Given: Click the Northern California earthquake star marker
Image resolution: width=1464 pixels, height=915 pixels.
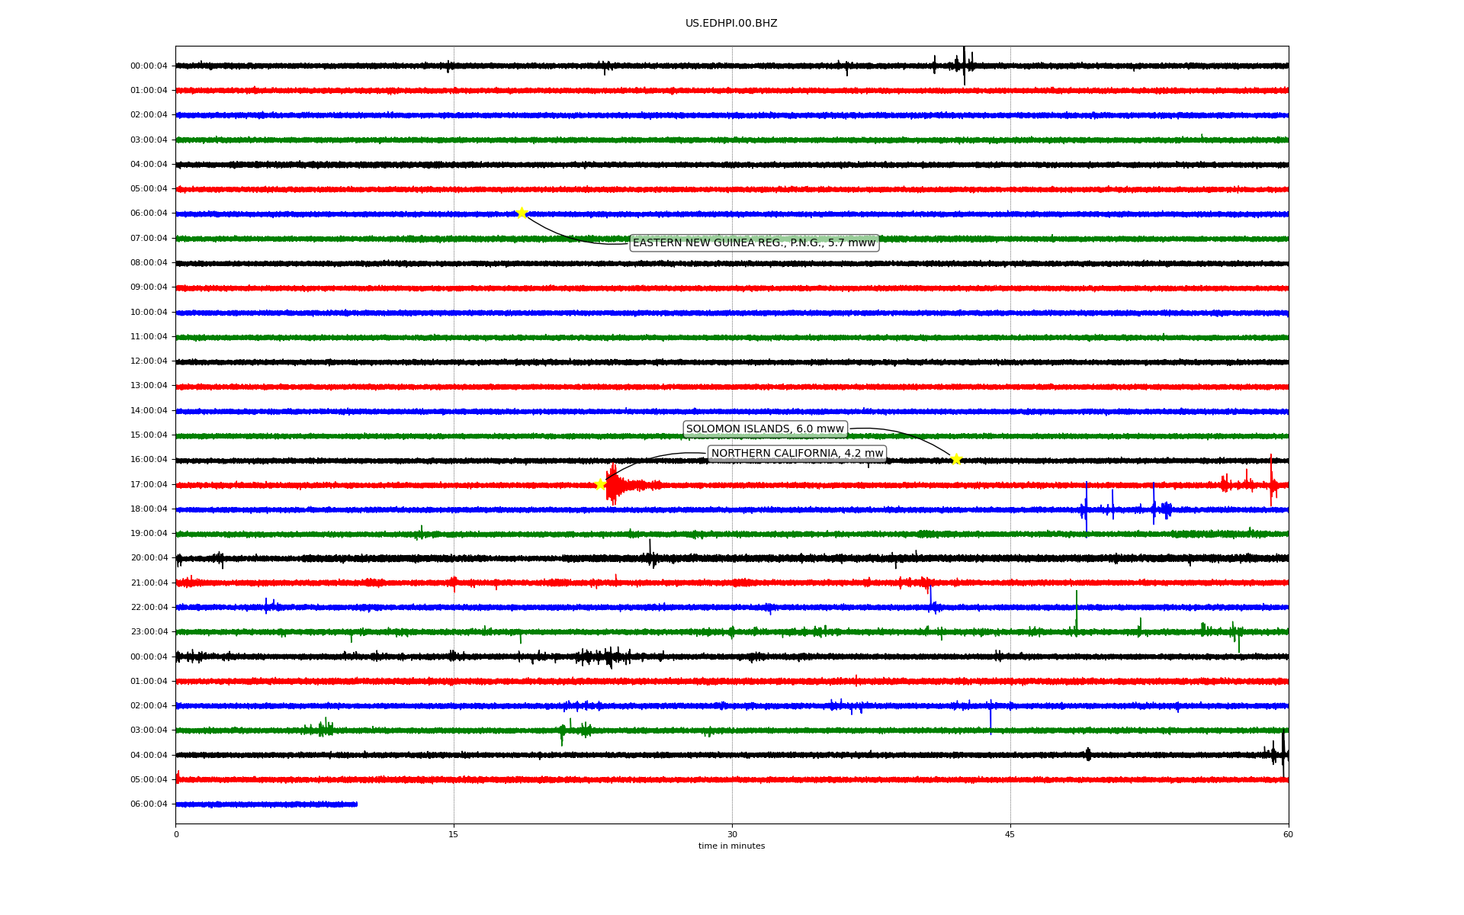Looking at the screenshot, I should pyautogui.click(x=600, y=484).
